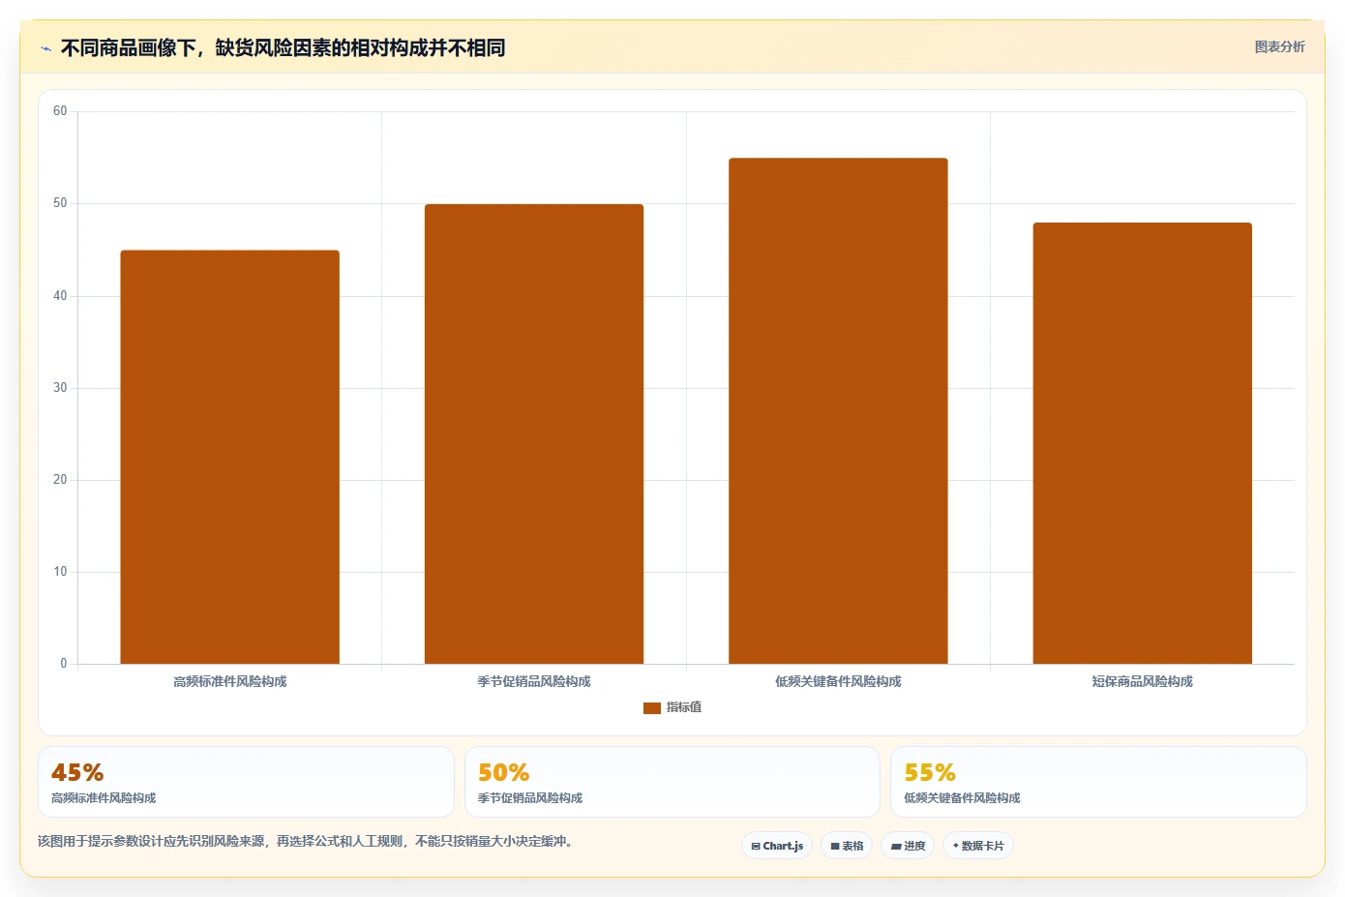Click the 进度 tag
This screenshot has width=1345, height=897.
[x=908, y=846]
